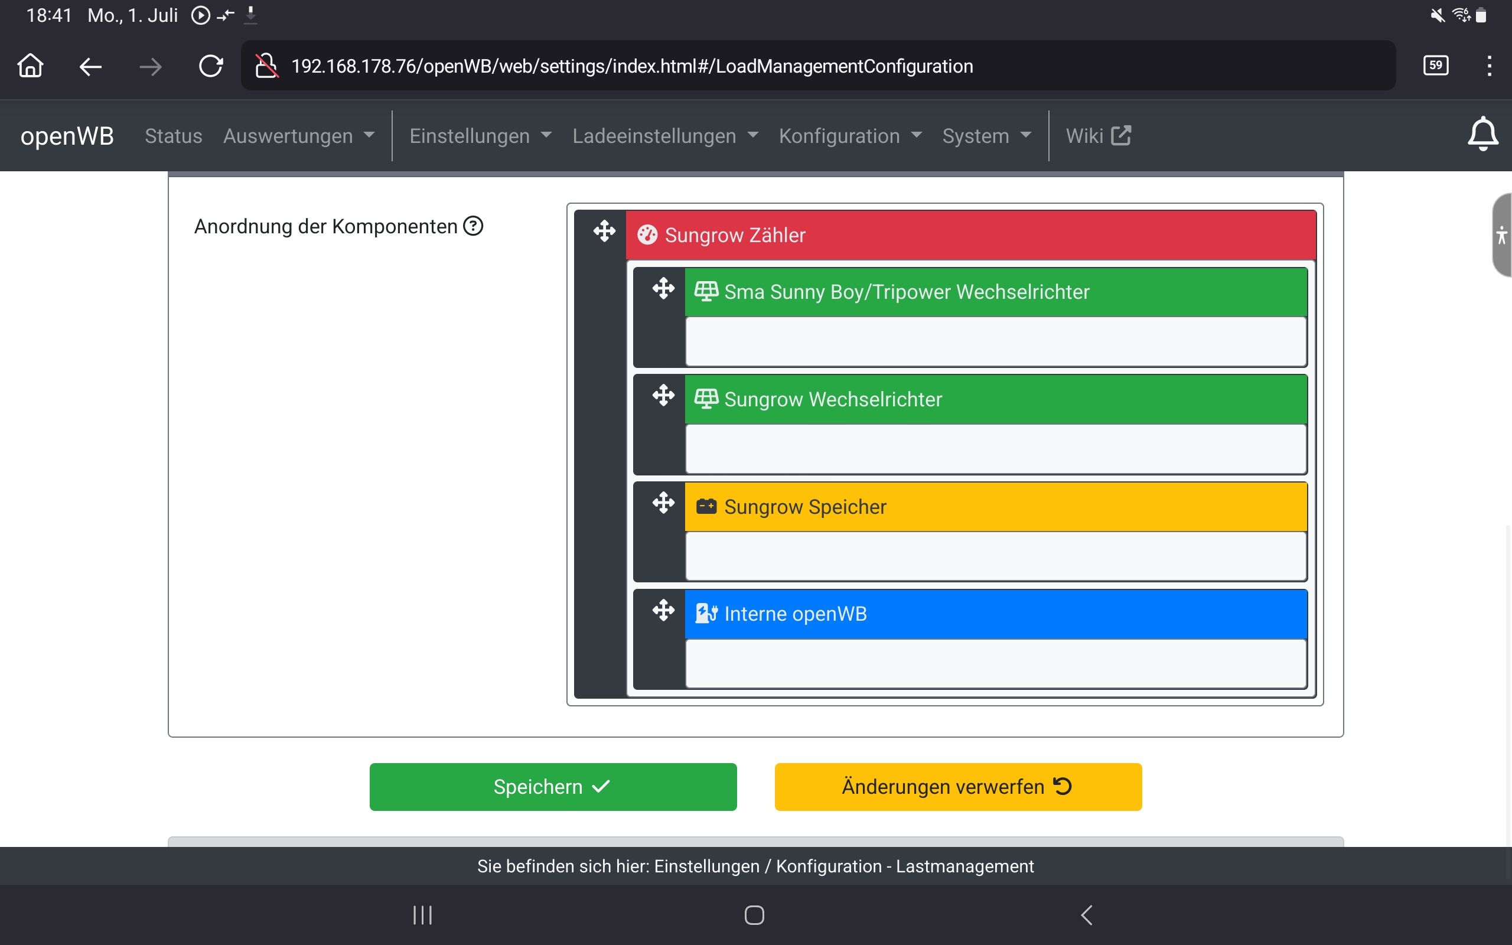Viewport: 1512px width, 945px height.
Task: Save settings with the Speichern button
Action: pos(553,786)
